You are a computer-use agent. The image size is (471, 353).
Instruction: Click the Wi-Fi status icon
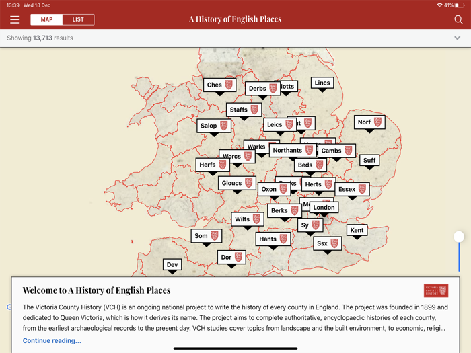click(x=439, y=5)
